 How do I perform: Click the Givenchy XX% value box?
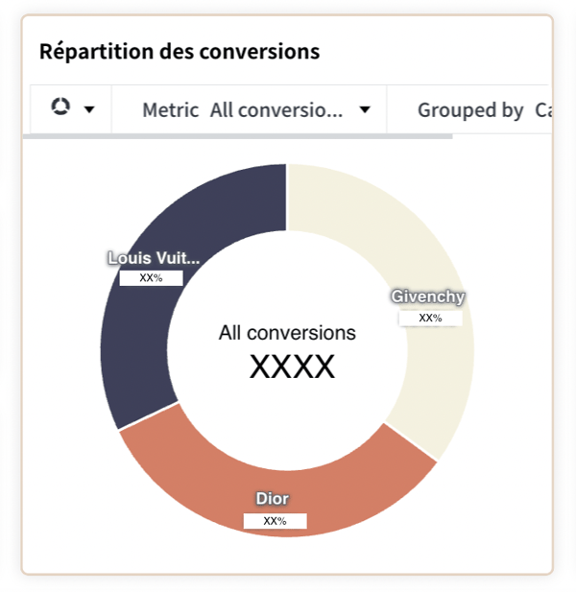click(431, 319)
